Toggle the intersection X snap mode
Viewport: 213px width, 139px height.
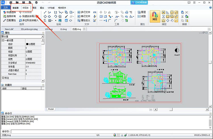[x=163, y=13]
